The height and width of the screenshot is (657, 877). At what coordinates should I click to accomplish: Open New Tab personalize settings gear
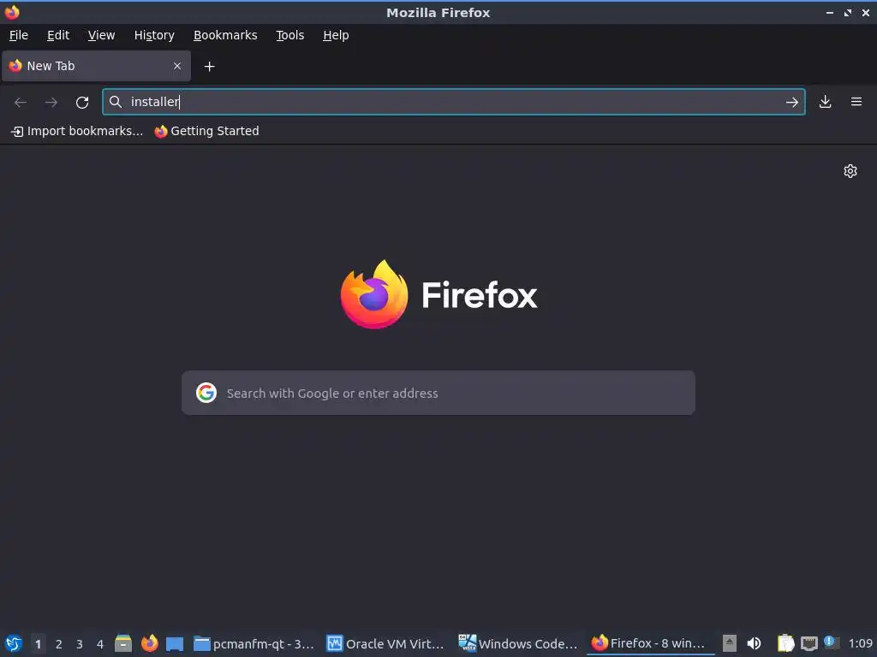point(850,171)
